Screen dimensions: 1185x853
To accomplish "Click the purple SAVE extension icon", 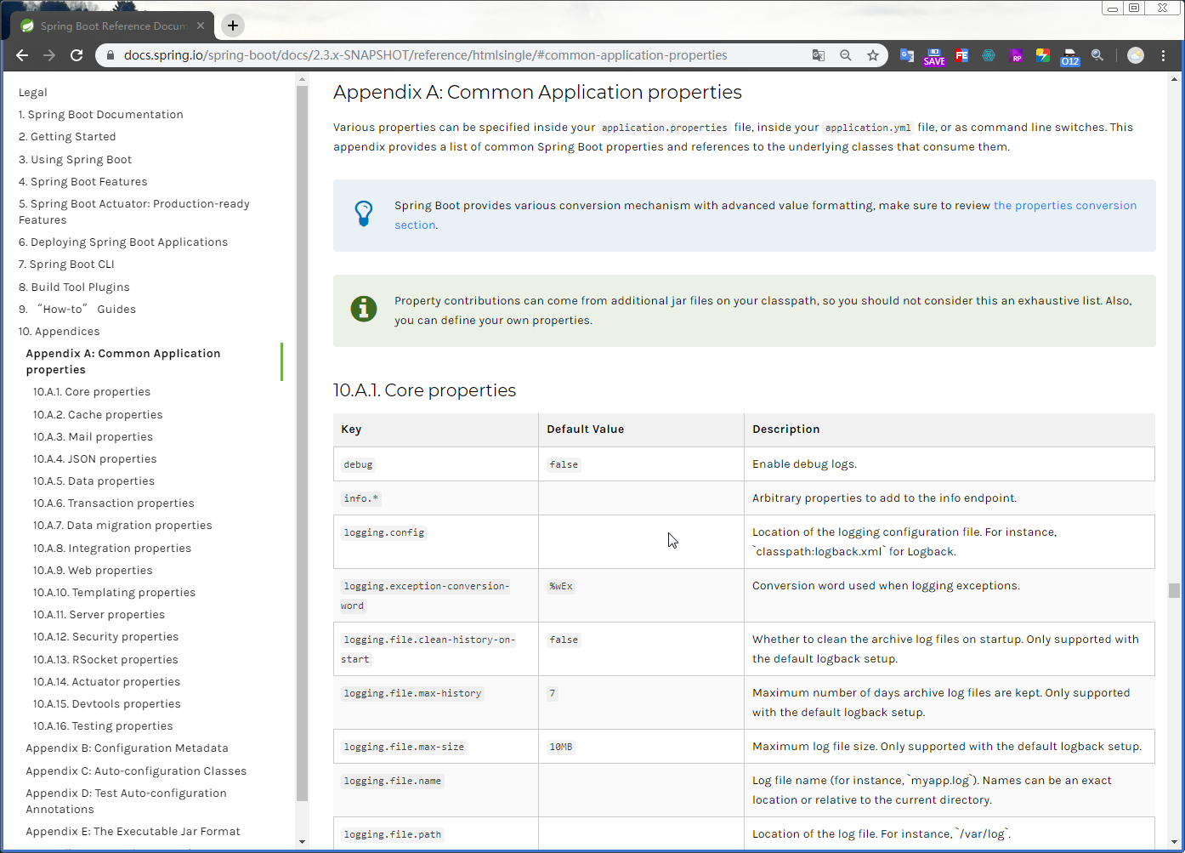I will click(x=934, y=56).
